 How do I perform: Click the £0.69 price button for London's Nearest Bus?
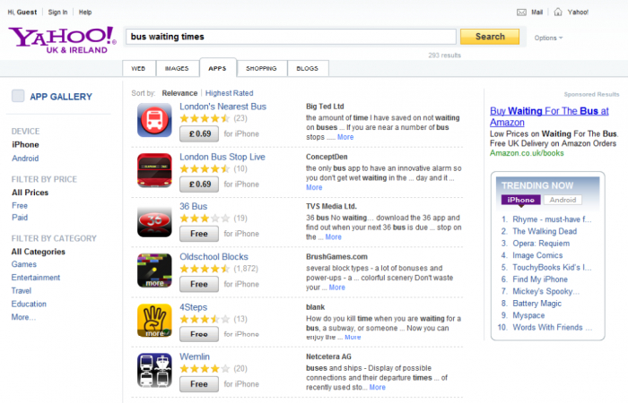pyautogui.click(x=198, y=133)
